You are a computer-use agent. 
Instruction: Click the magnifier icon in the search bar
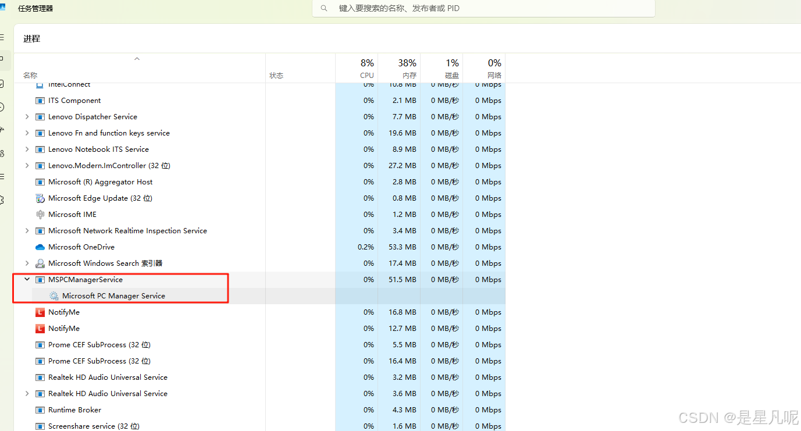click(x=324, y=9)
